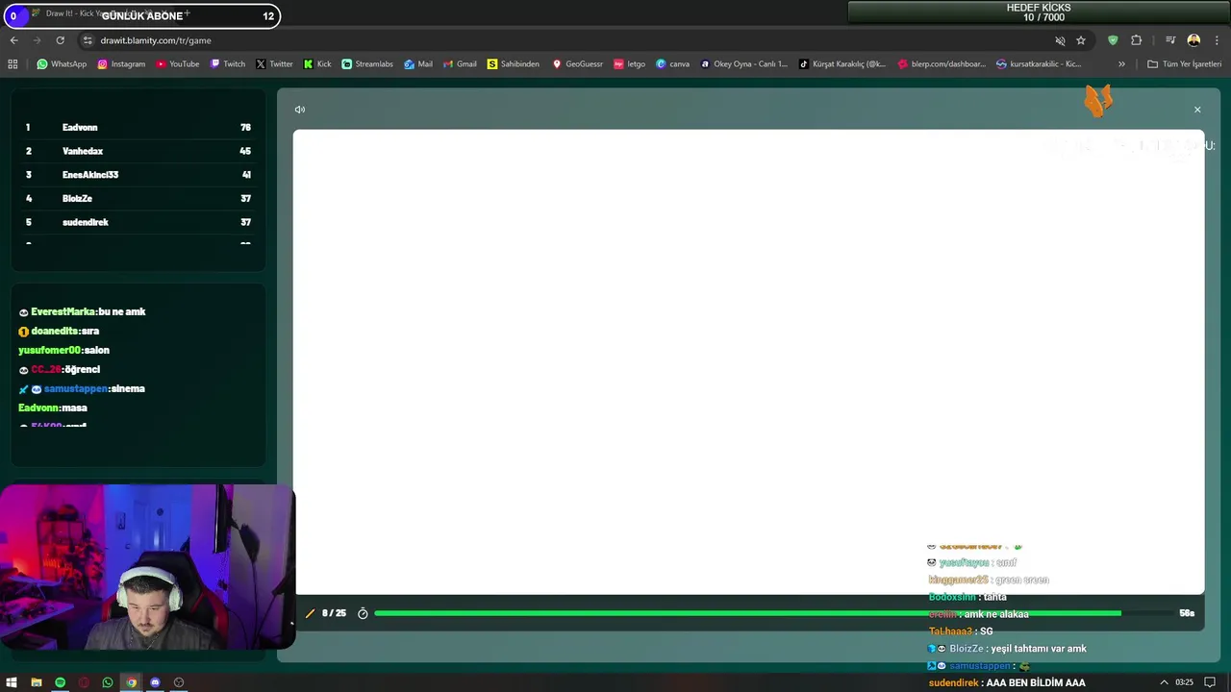Open Discord from taskbar
Viewport: 1231px width, 692px height.
(x=155, y=682)
